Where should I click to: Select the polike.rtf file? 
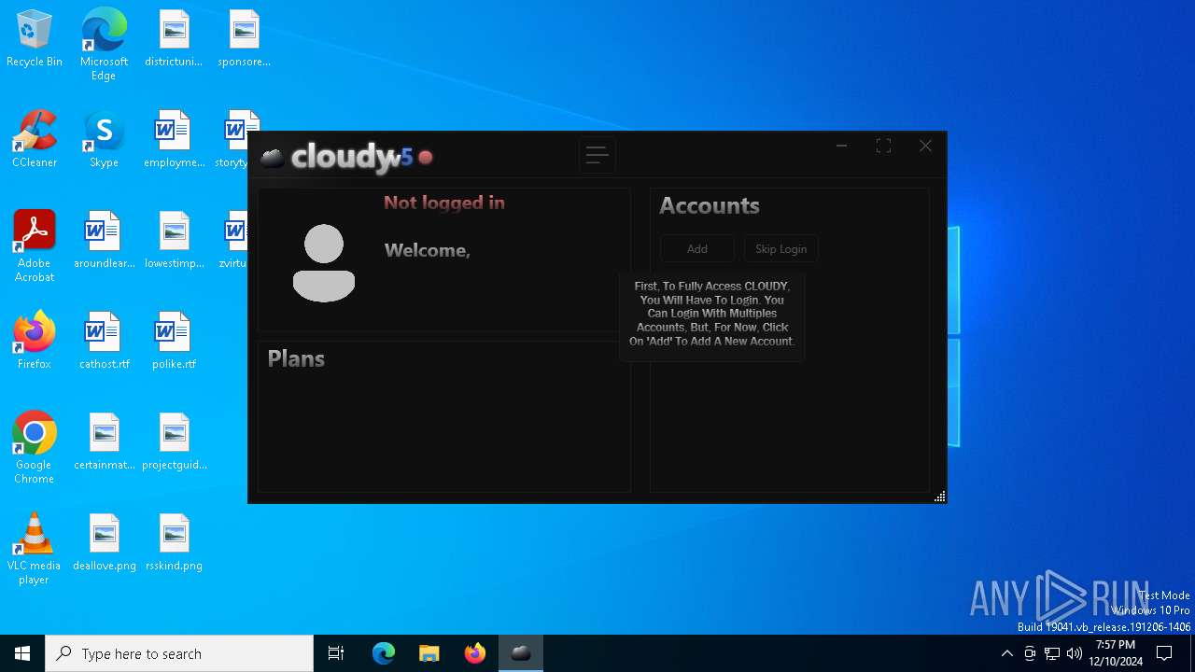(174, 342)
